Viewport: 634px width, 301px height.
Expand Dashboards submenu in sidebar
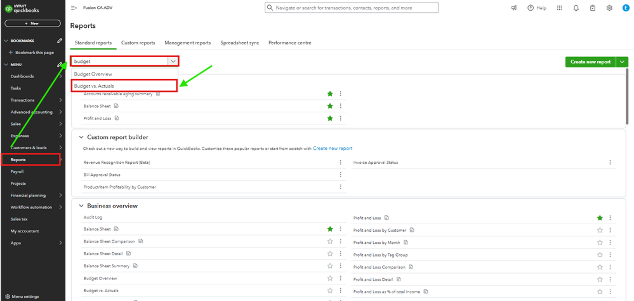click(x=60, y=76)
